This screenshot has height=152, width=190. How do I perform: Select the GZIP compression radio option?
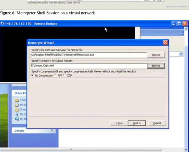[x=64, y=75]
